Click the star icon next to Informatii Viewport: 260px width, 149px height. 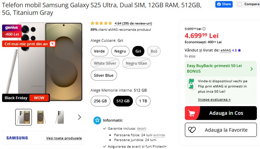(x=97, y=120)
